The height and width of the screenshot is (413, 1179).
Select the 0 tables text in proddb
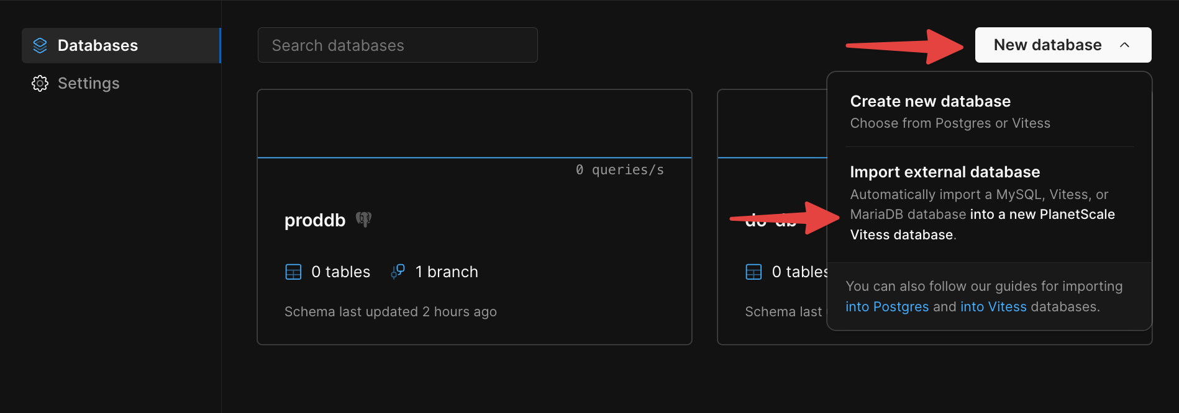point(340,272)
